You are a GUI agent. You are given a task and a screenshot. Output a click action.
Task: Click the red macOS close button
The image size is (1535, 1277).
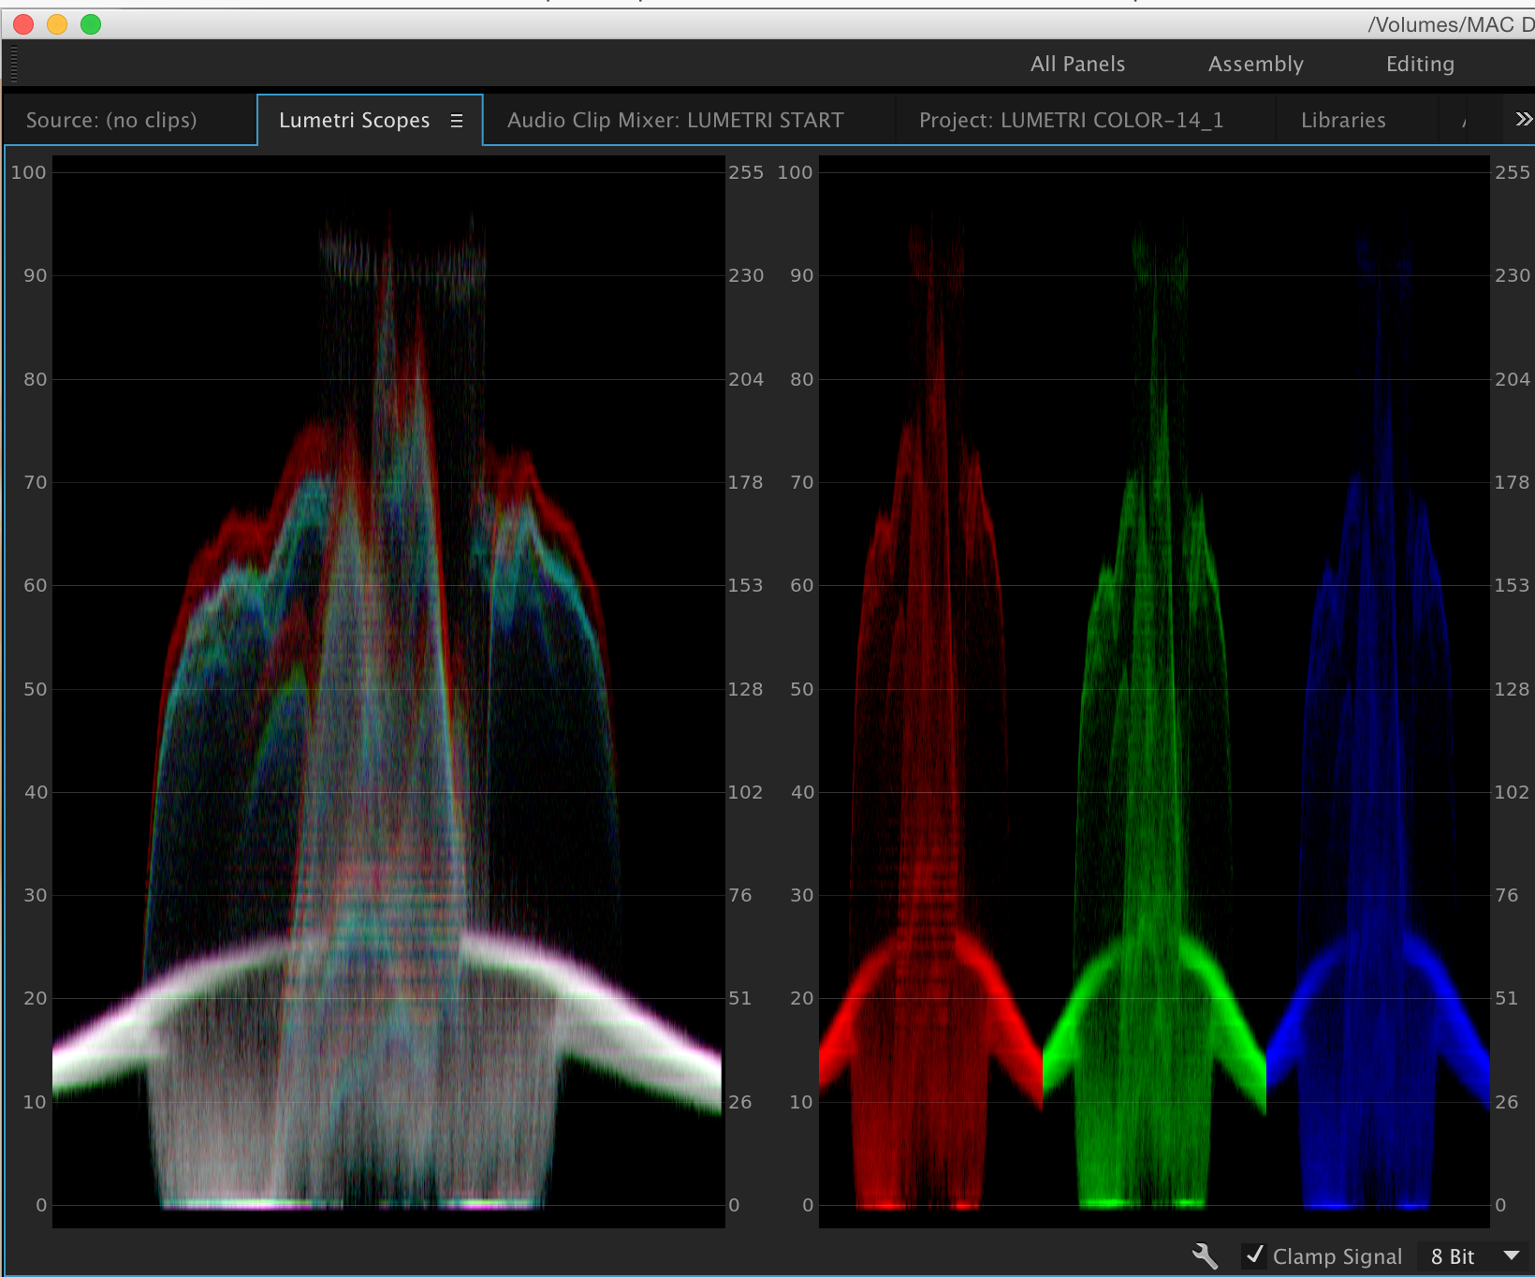click(23, 24)
